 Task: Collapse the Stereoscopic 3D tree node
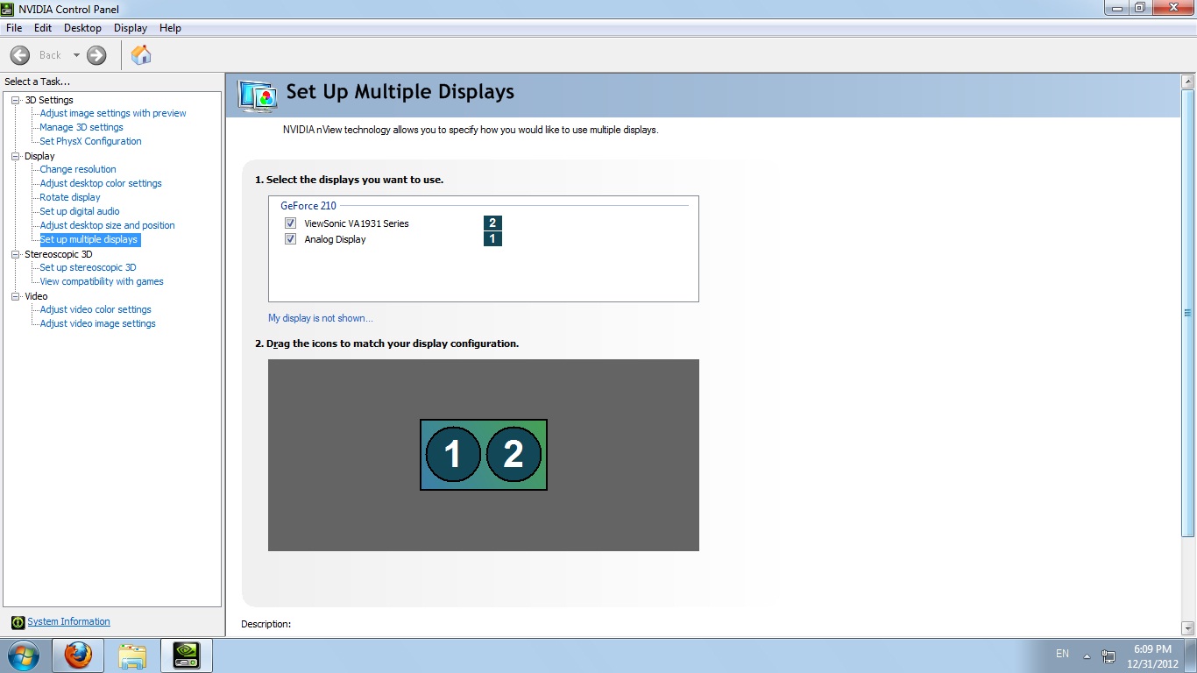15,254
